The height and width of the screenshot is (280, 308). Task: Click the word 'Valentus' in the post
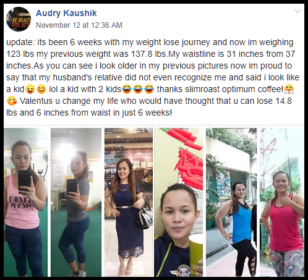tap(36, 101)
